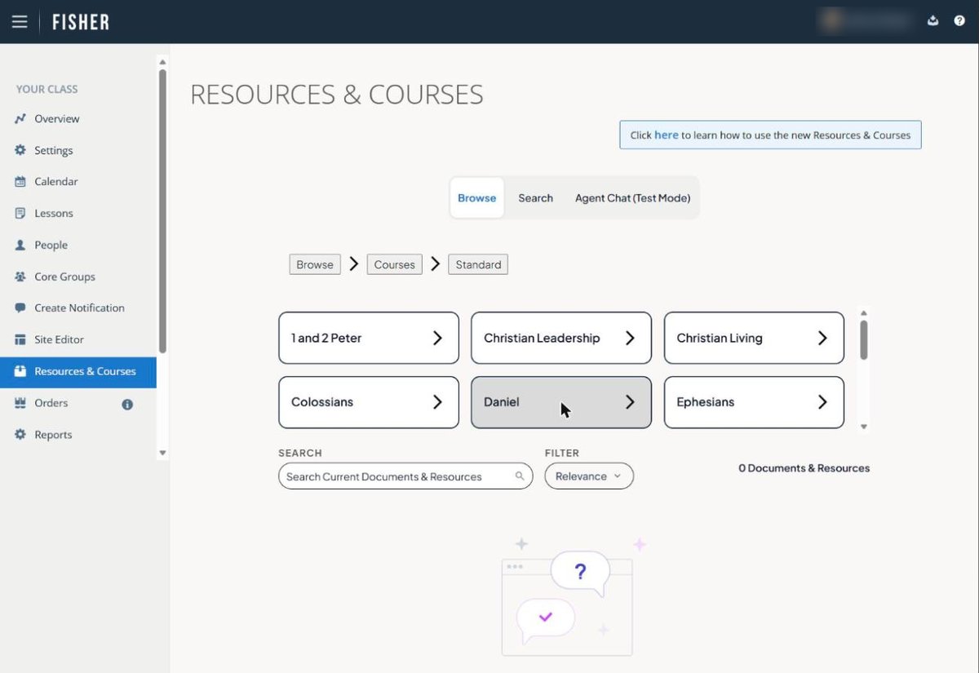This screenshot has width=979, height=673.
Task: Click the Courses breadcrumb
Action: tap(395, 264)
